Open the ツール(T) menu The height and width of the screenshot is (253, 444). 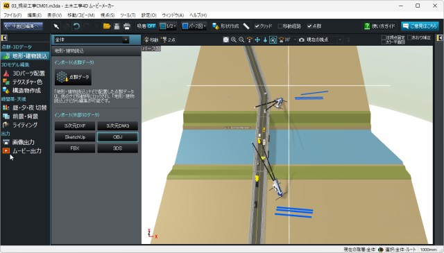click(x=128, y=15)
